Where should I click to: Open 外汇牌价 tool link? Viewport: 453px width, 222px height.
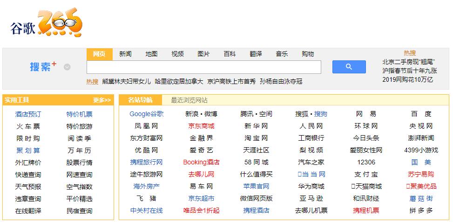[28, 163]
